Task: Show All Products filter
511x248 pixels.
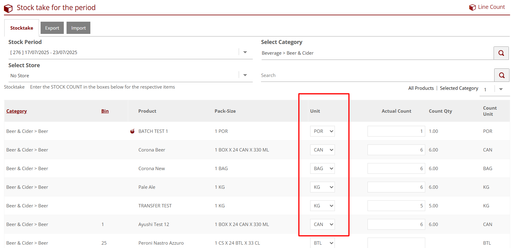Action: pyautogui.click(x=421, y=88)
